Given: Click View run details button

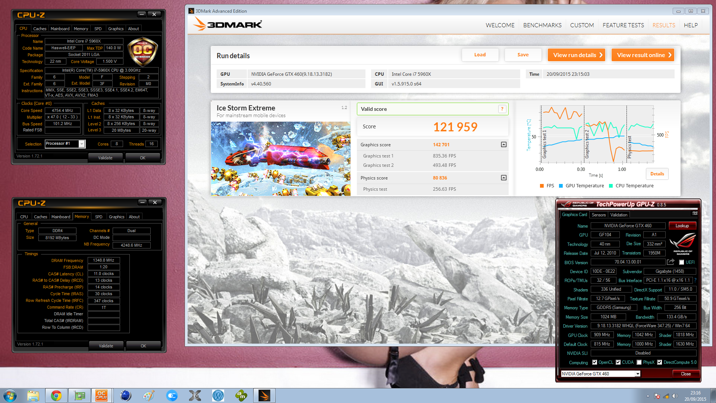Looking at the screenshot, I should 577,55.
